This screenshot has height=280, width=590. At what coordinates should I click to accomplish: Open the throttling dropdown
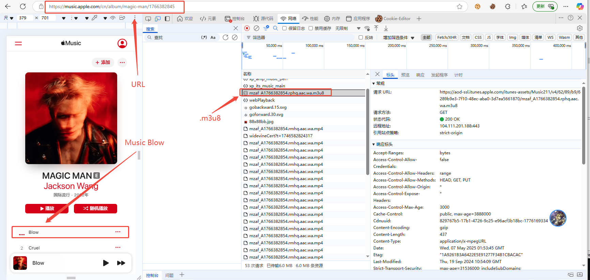pyautogui.click(x=348, y=28)
